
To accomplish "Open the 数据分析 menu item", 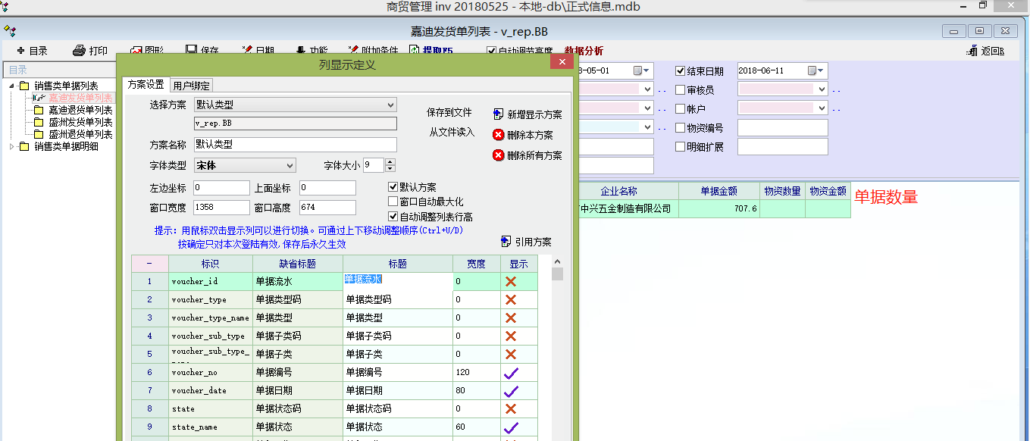I will [584, 51].
